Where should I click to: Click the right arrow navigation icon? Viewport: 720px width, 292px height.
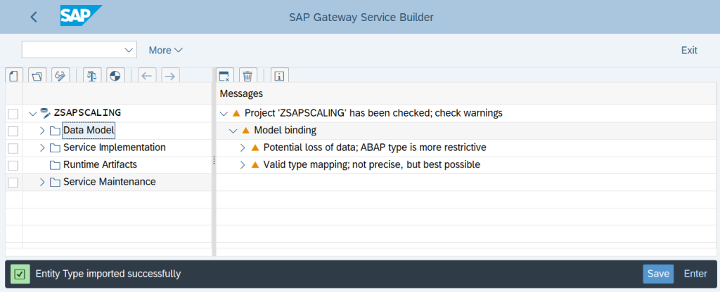(x=170, y=76)
